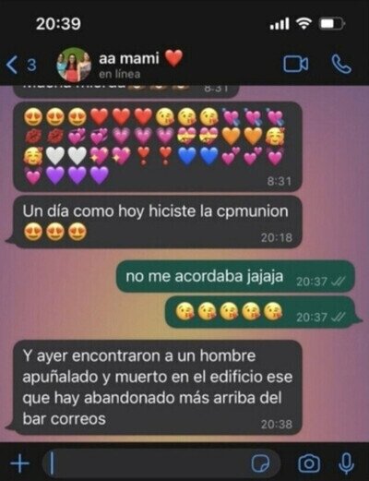The width and height of the screenshot is (369, 481).
Task: Open the aa mami profile picture
Action: [74, 65]
